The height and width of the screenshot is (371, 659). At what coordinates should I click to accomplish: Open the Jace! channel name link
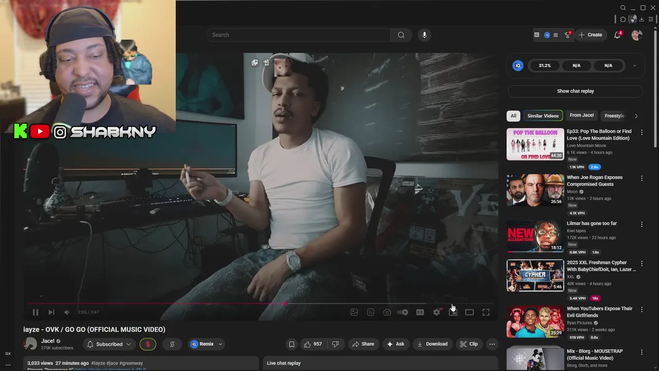48,341
